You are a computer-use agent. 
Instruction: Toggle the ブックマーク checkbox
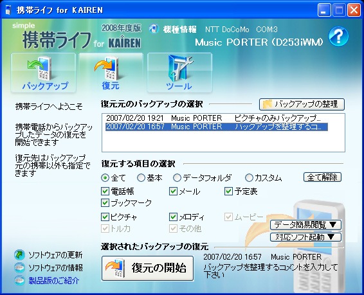coord(105,203)
